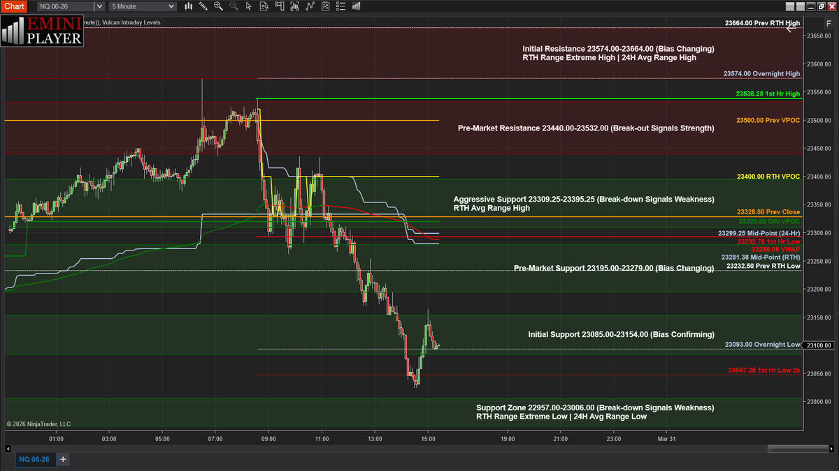
Task: Select the drawing tools pencil icon
Action: point(203,6)
